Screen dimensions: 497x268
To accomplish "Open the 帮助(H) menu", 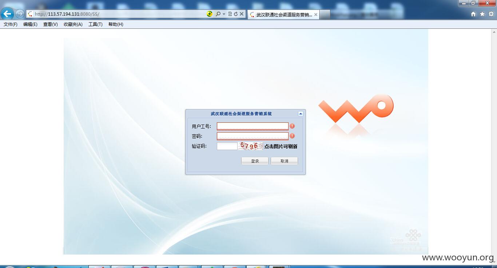I will 116,24.
